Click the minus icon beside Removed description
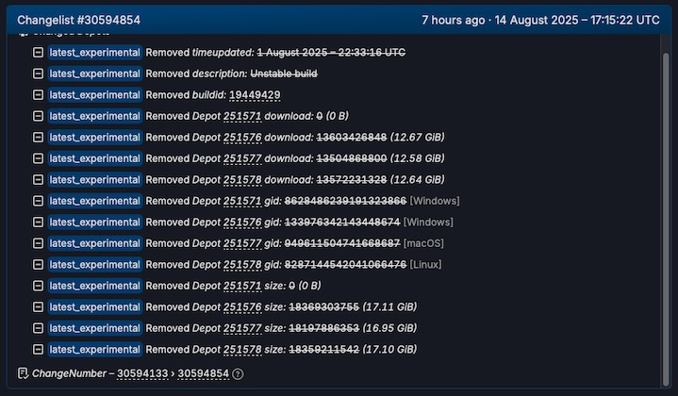Image resolution: width=678 pixels, height=396 pixels. [x=38, y=74]
